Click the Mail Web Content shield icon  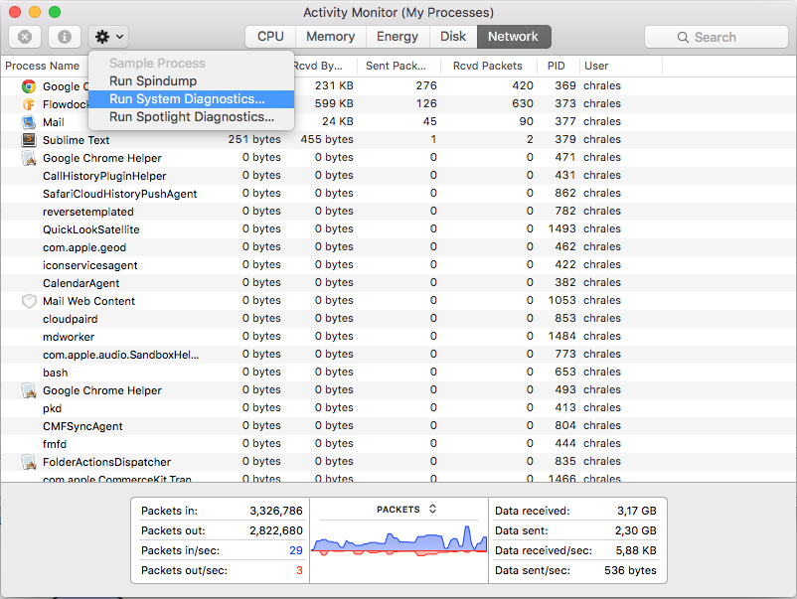29,301
